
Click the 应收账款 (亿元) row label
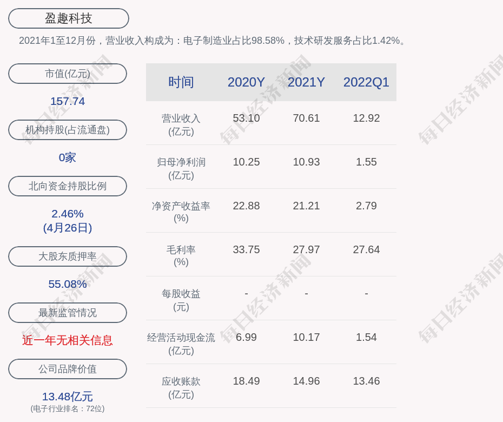(x=181, y=388)
